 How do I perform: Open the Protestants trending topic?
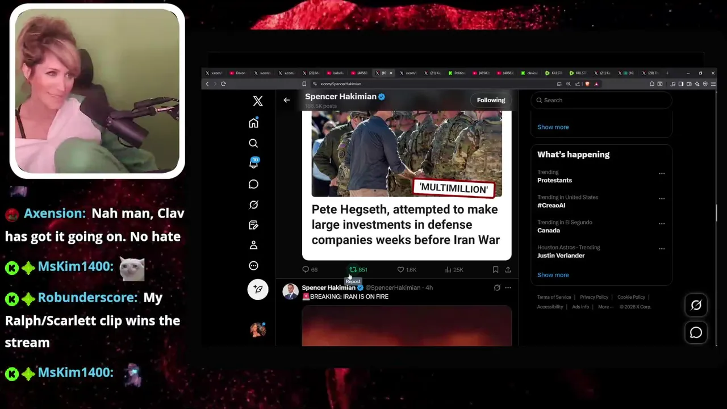click(601, 176)
